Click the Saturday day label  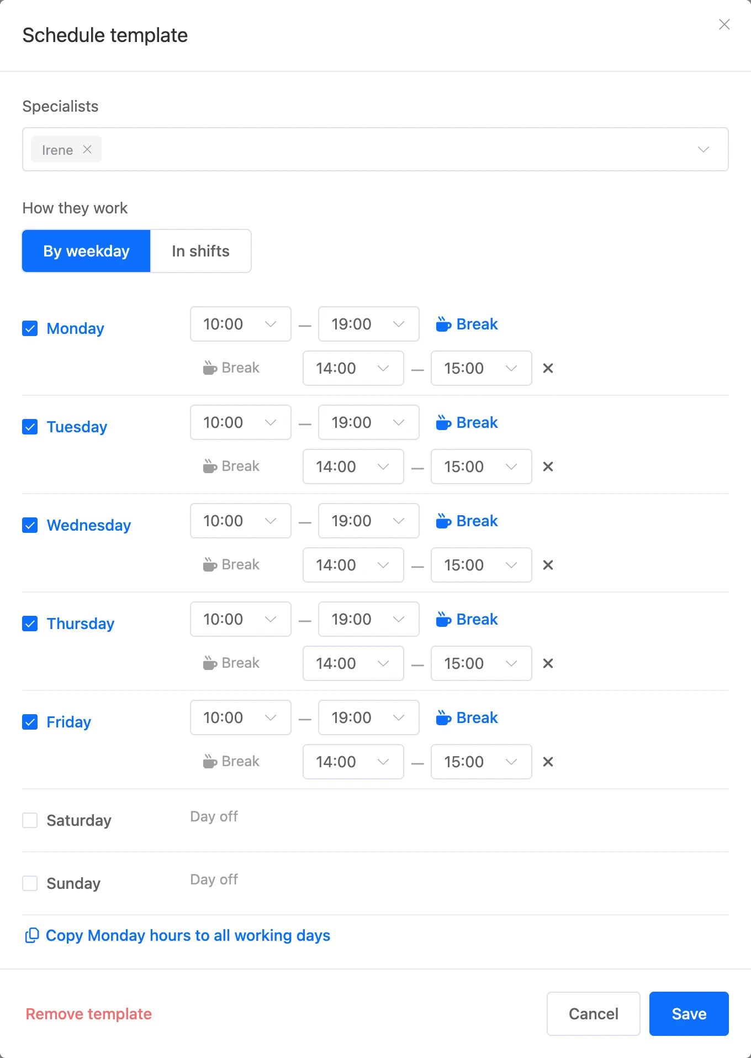click(x=79, y=820)
